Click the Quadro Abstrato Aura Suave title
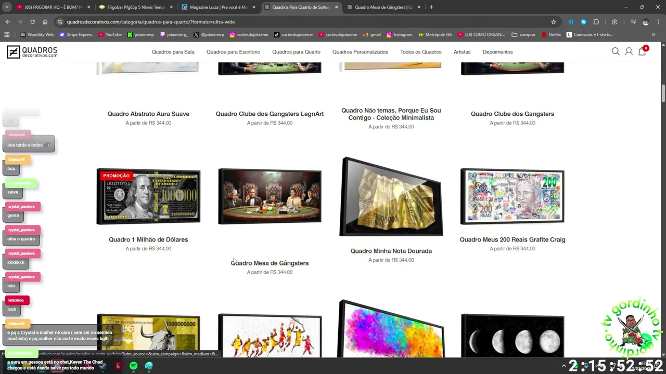Viewport: 666px width, 374px height. (148, 114)
